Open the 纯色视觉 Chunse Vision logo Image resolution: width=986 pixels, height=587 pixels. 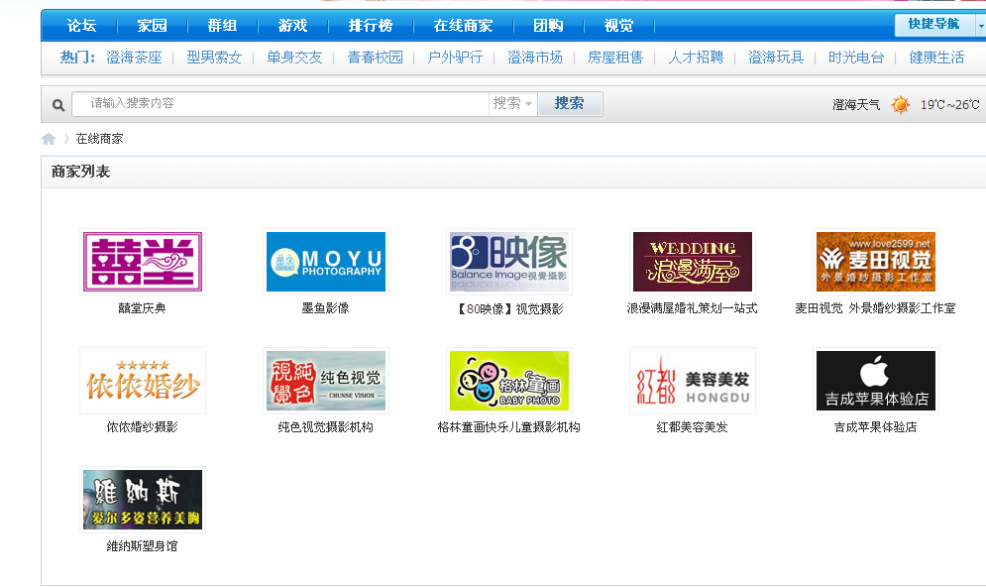tap(326, 381)
